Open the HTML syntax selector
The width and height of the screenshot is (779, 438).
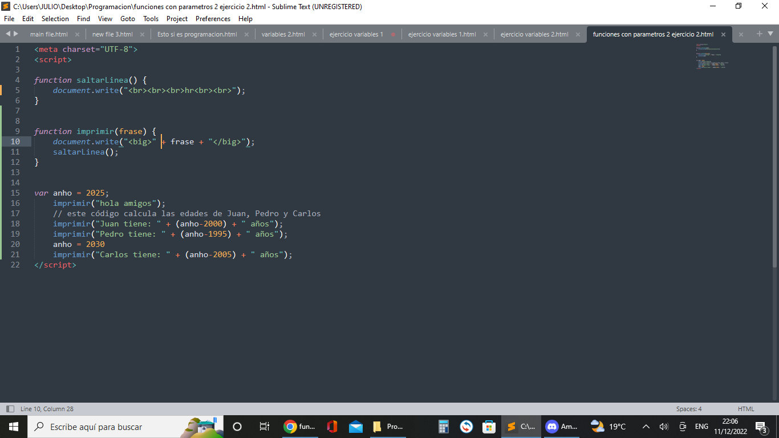coord(746,409)
